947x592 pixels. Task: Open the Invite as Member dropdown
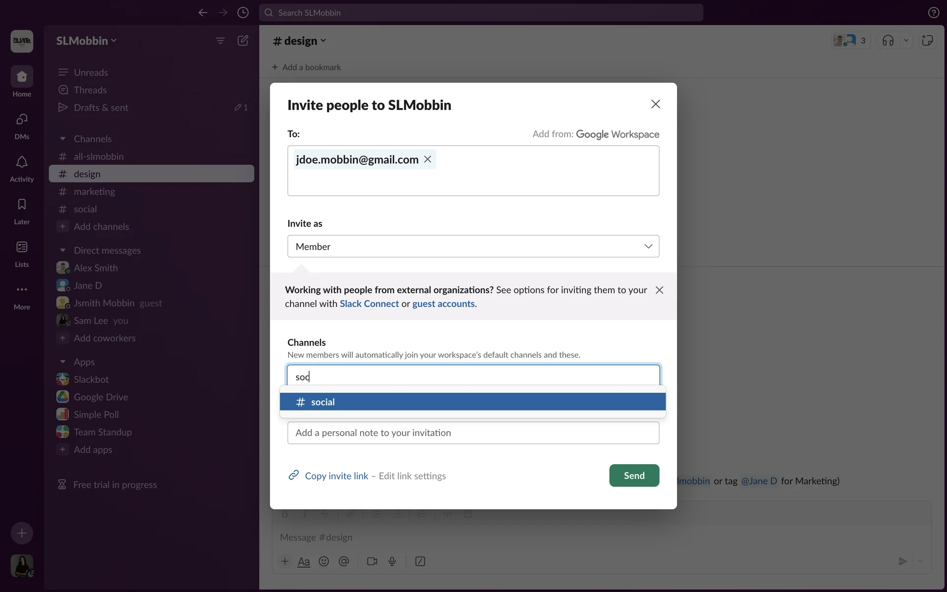[473, 246]
